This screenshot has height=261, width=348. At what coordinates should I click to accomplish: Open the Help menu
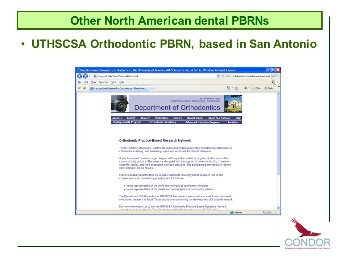tap(122, 82)
